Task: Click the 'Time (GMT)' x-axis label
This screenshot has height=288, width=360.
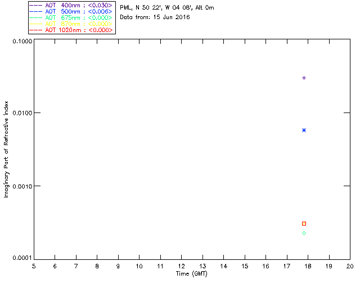Action: [x=192, y=274]
